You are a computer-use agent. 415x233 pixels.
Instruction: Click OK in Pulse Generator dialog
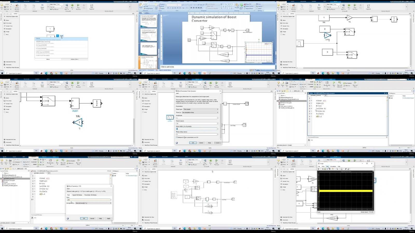(x=193, y=143)
